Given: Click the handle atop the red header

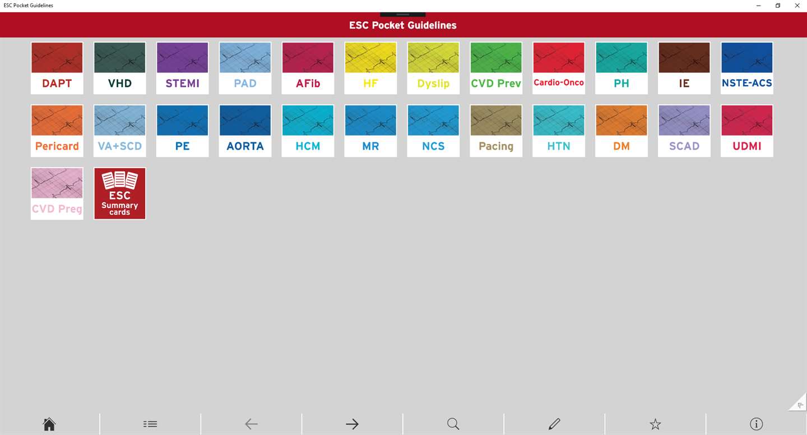Looking at the screenshot, I should pos(403,14).
